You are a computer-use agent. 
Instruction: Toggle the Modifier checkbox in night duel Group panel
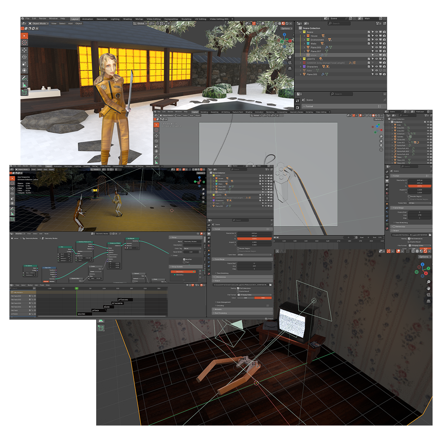184,259
